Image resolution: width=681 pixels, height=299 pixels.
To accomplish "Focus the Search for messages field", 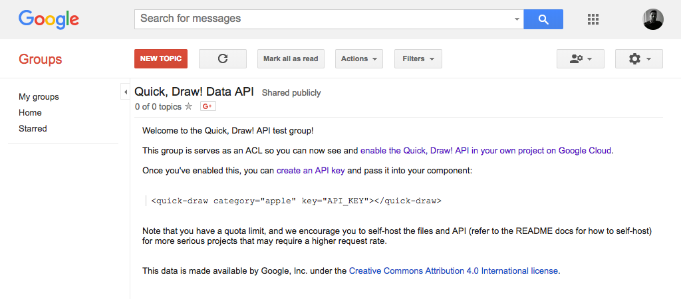I will tap(324, 19).
